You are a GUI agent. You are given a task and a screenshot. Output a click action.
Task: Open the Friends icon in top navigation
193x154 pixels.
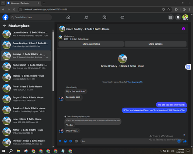[86, 17]
